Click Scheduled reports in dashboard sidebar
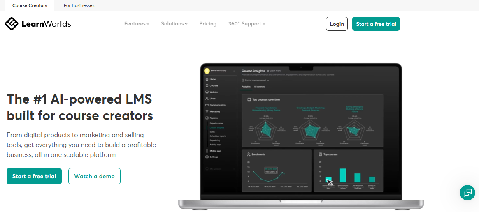The image size is (479, 212). coord(218,136)
